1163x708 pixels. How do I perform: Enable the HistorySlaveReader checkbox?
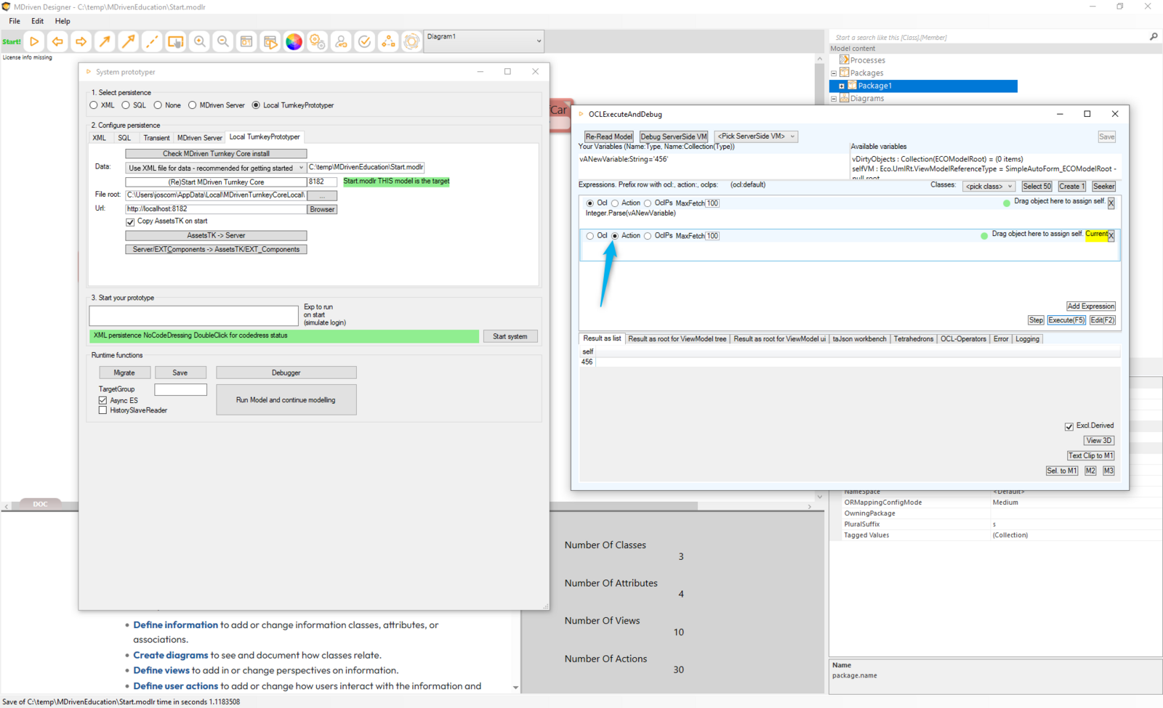[x=102, y=410]
